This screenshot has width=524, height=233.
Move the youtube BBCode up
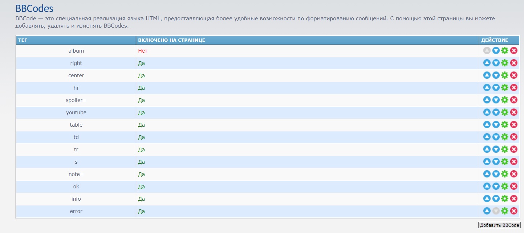[x=487, y=113]
